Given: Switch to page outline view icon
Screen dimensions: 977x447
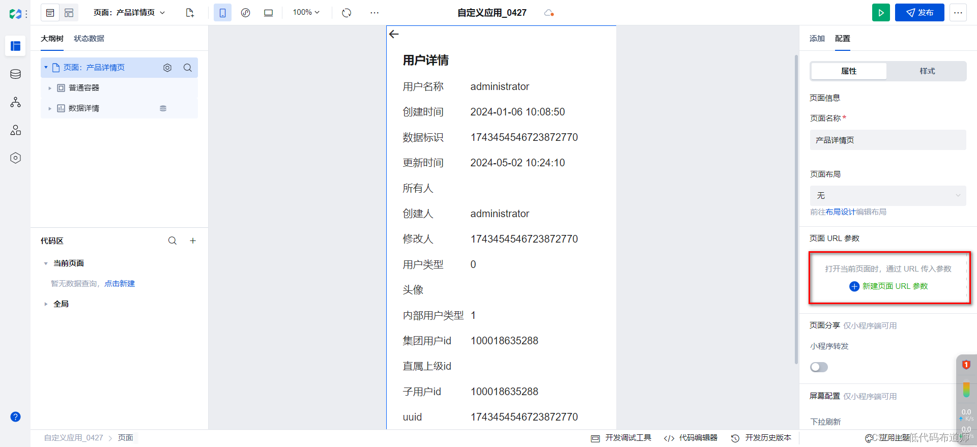Looking at the screenshot, I should click(50, 13).
